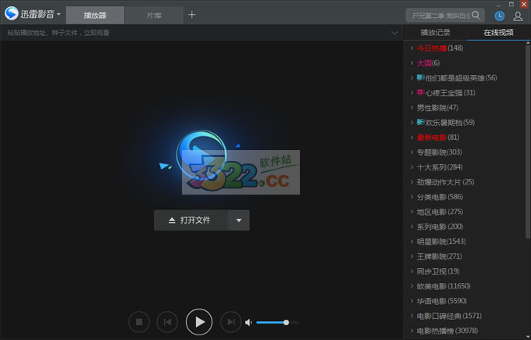Maximize the player window
Viewport: 531px width, 340px height.
511,5
